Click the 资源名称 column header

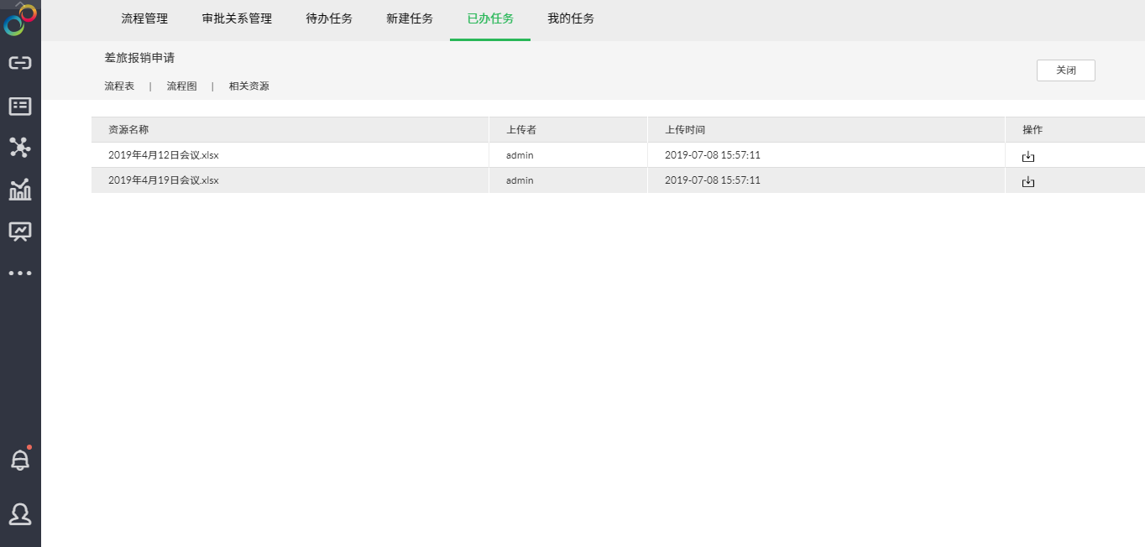(128, 130)
